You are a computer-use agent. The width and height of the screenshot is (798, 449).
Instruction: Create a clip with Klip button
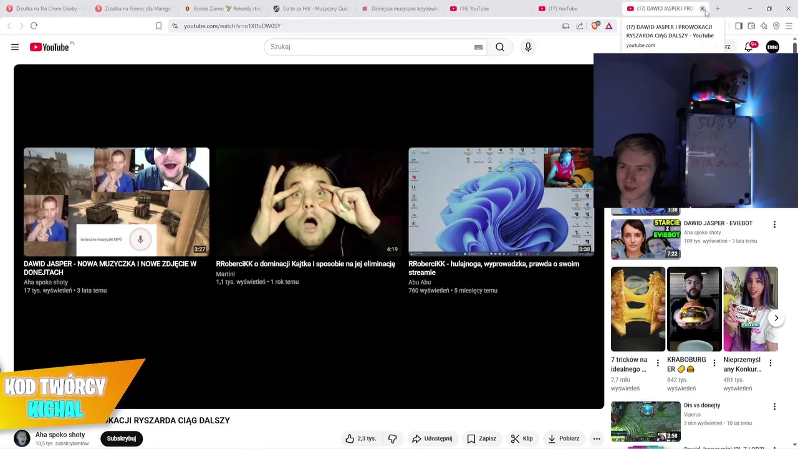(522, 438)
